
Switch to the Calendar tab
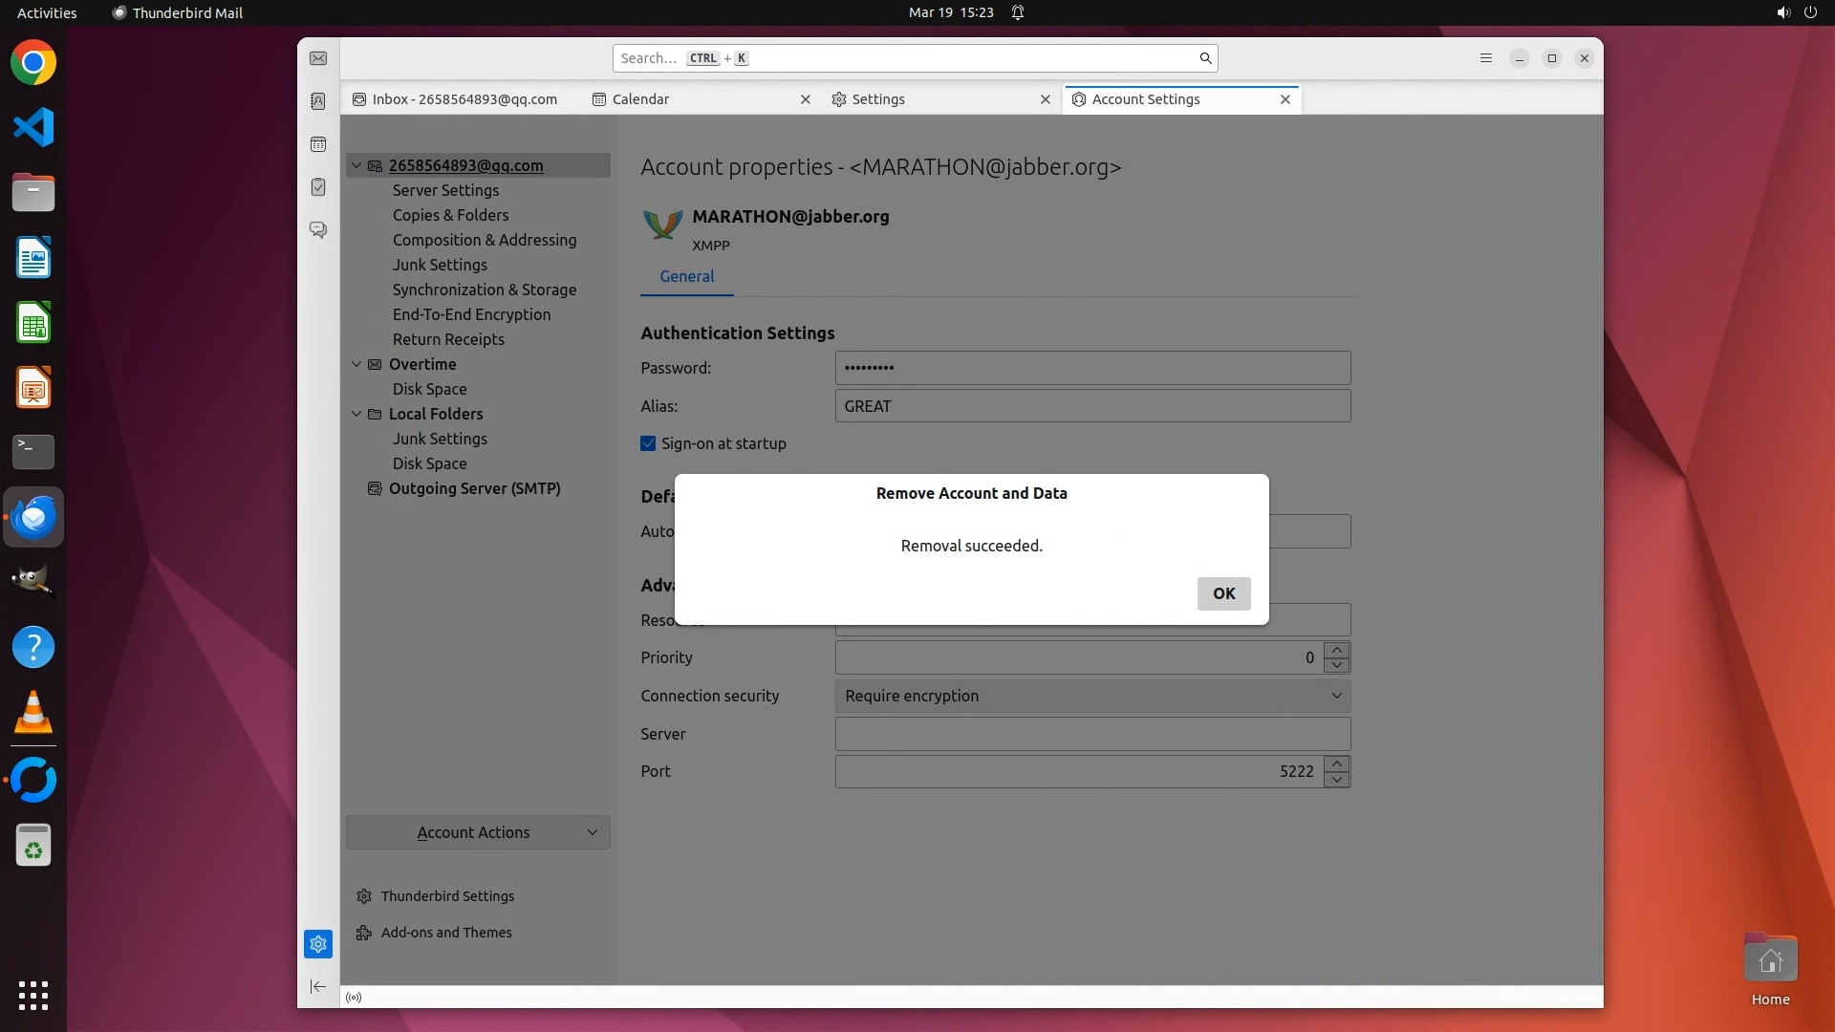640,99
